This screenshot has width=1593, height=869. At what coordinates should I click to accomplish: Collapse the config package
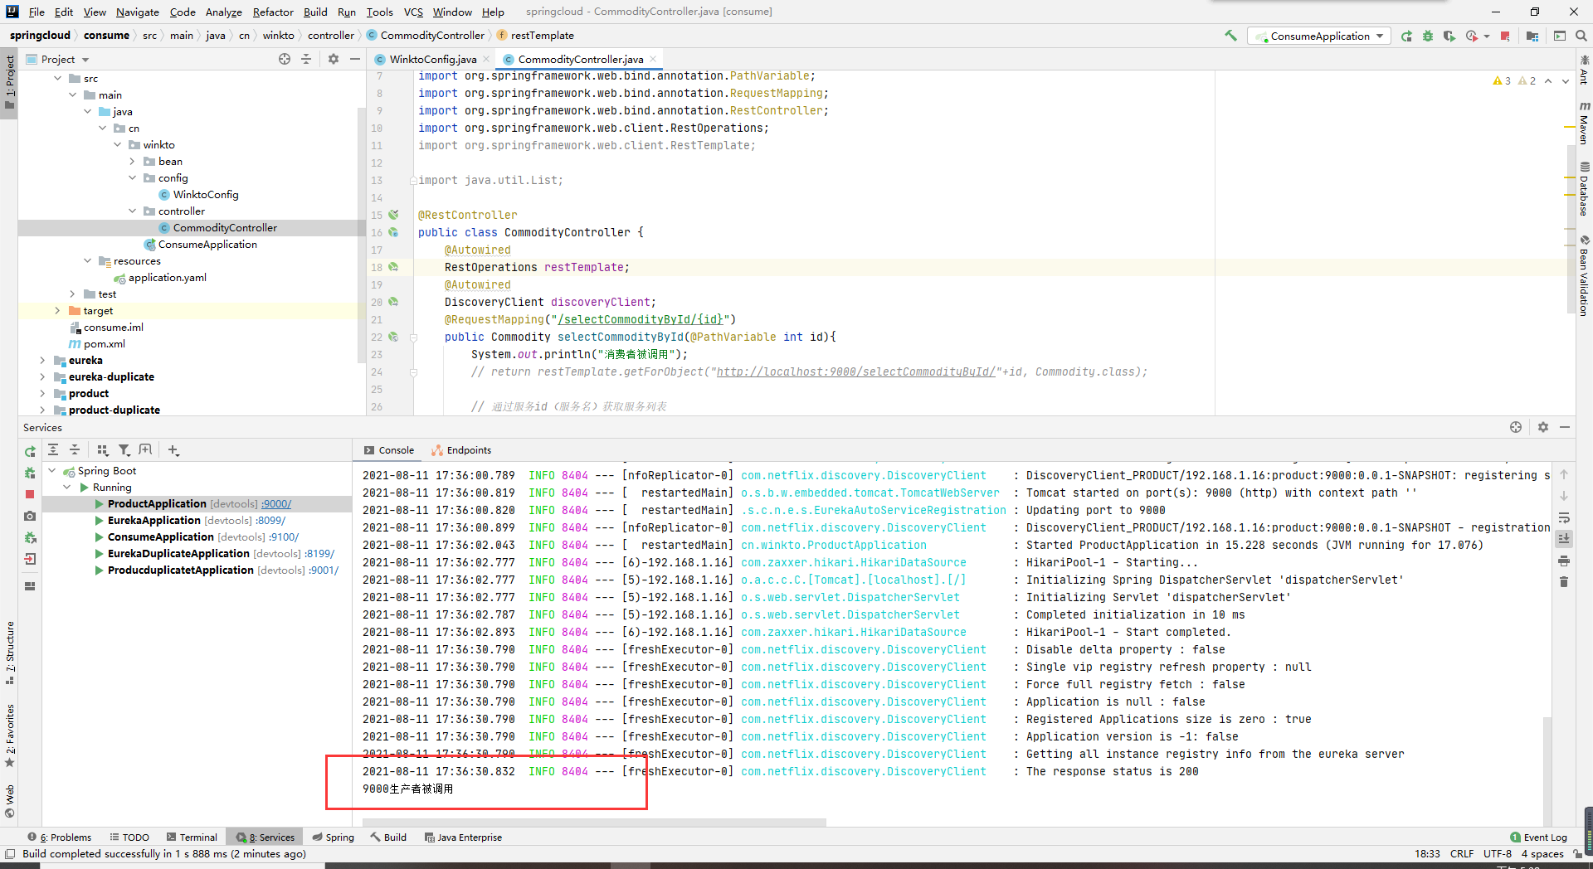point(133,178)
